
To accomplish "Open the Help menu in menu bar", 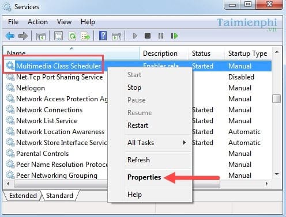I will (x=88, y=22).
